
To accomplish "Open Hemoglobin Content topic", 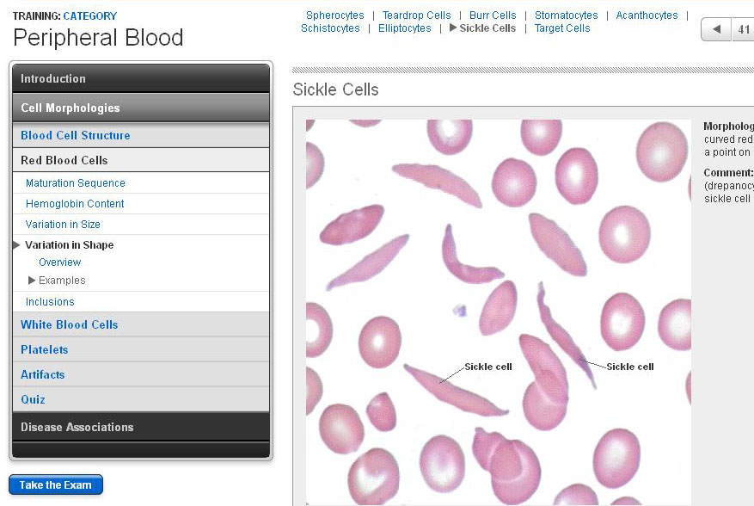I will [75, 204].
